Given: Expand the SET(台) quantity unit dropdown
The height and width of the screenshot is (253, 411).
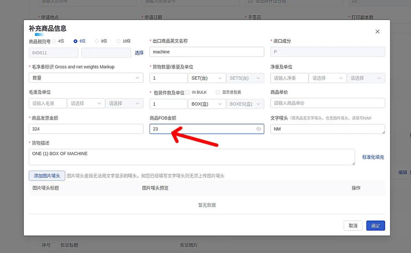Looking at the screenshot, I should (x=207, y=78).
